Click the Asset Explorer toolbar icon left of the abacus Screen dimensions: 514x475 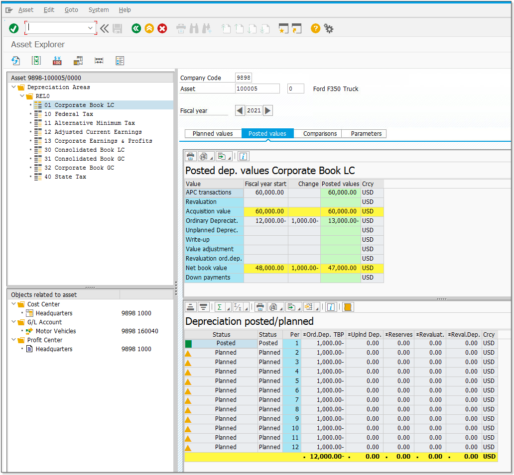78,61
